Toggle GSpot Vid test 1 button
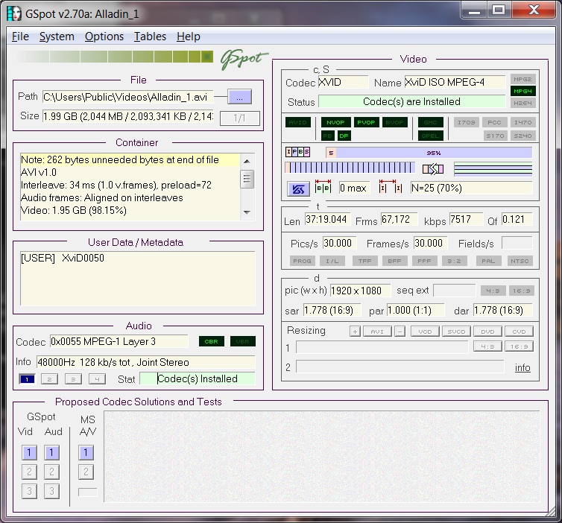The height and width of the screenshot is (523, 562). tap(28, 453)
